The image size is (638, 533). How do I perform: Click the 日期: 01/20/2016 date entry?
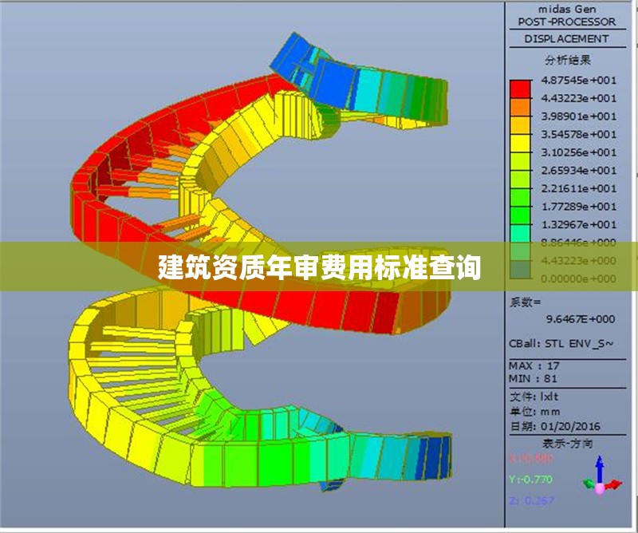(553, 425)
